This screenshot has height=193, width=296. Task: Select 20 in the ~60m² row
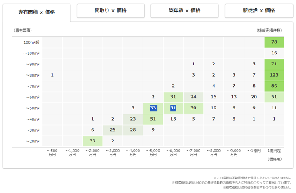point(254,97)
